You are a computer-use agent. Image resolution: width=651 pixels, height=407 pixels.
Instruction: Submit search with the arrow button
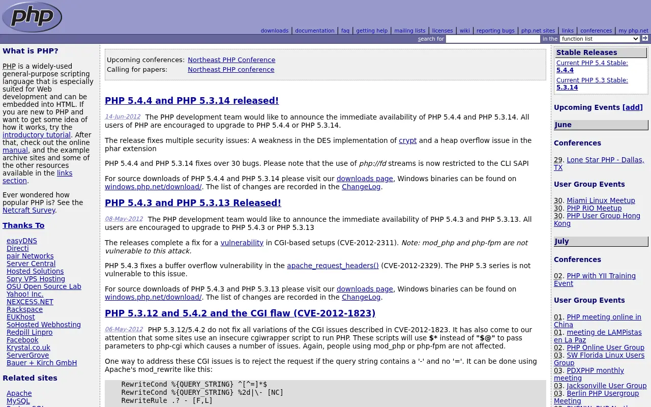(x=645, y=38)
